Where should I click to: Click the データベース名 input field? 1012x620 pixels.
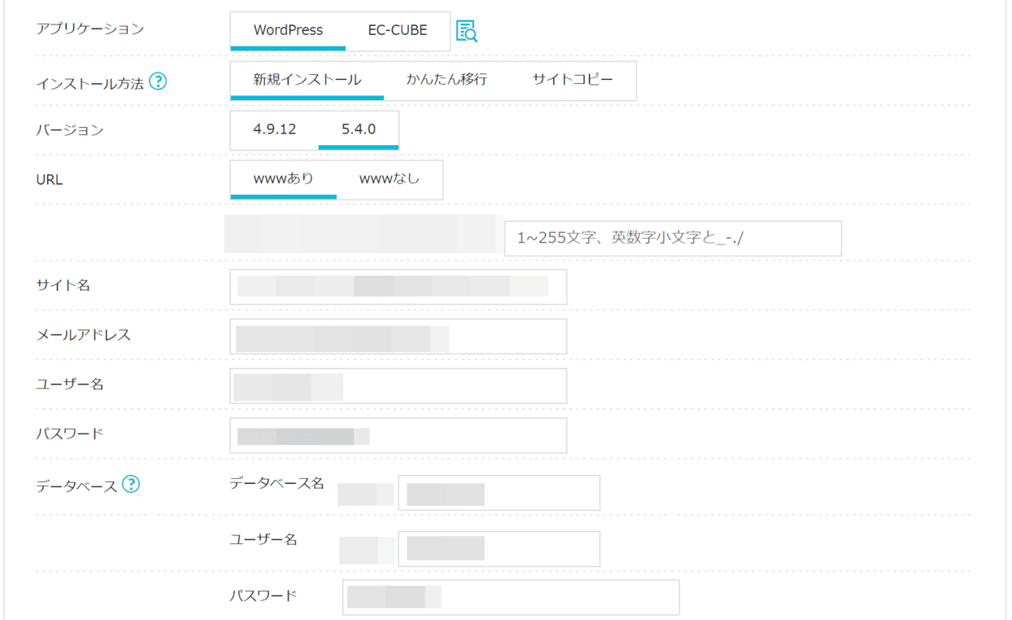coord(499,493)
